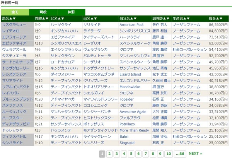Click prize cell 25,000万円
The image size is (232, 159).
tap(218, 143)
